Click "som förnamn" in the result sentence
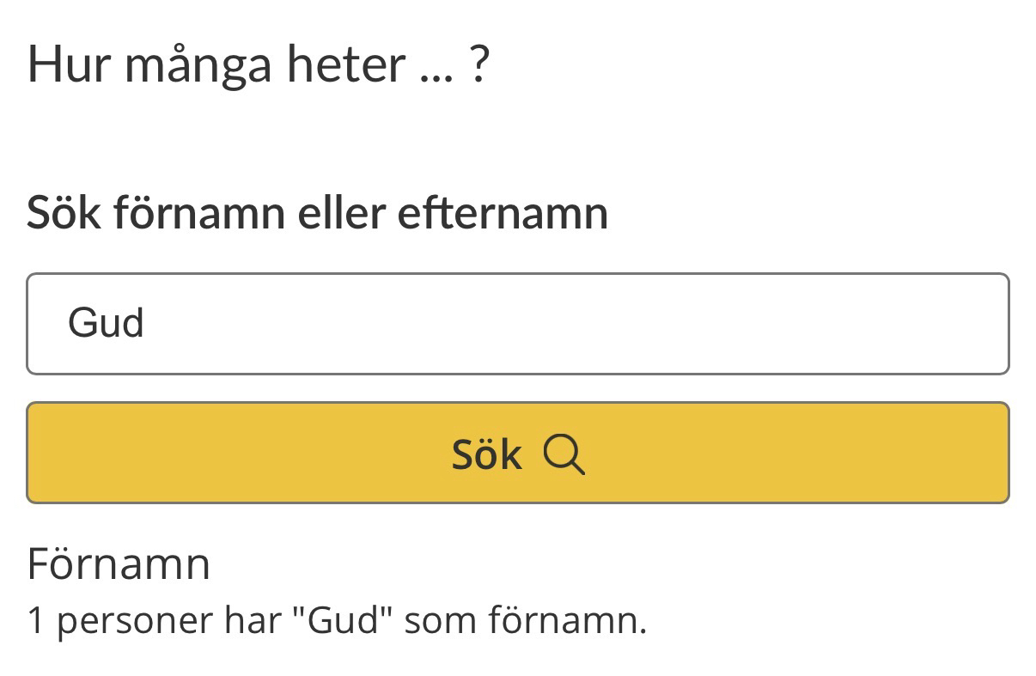 [524, 620]
